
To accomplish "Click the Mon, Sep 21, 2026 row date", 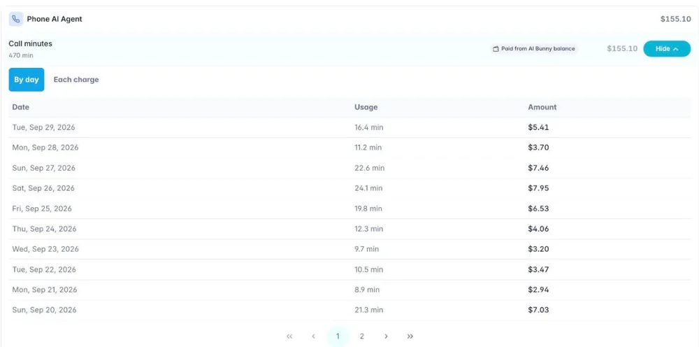I will [45, 290].
